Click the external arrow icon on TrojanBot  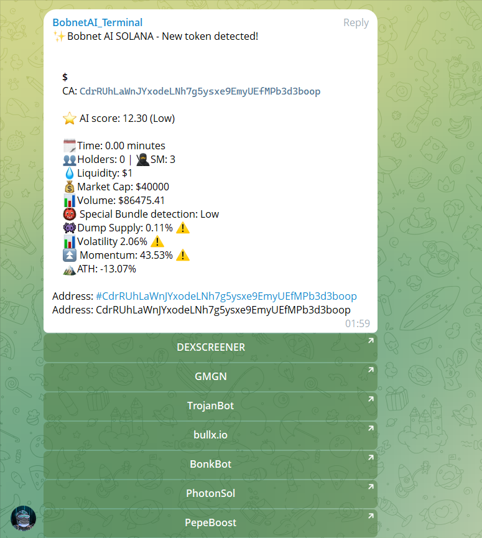(371, 399)
